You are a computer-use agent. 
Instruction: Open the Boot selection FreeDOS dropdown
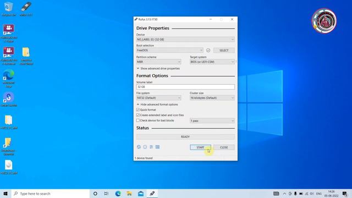tap(170, 50)
